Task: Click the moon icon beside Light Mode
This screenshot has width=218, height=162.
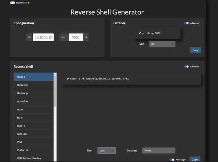Action: [x=29, y=3]
